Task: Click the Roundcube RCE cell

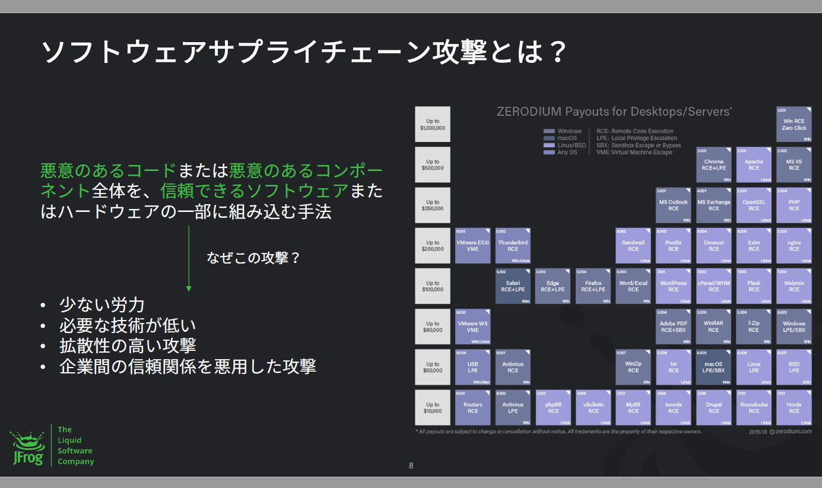Action: click(x=754, y=408)
